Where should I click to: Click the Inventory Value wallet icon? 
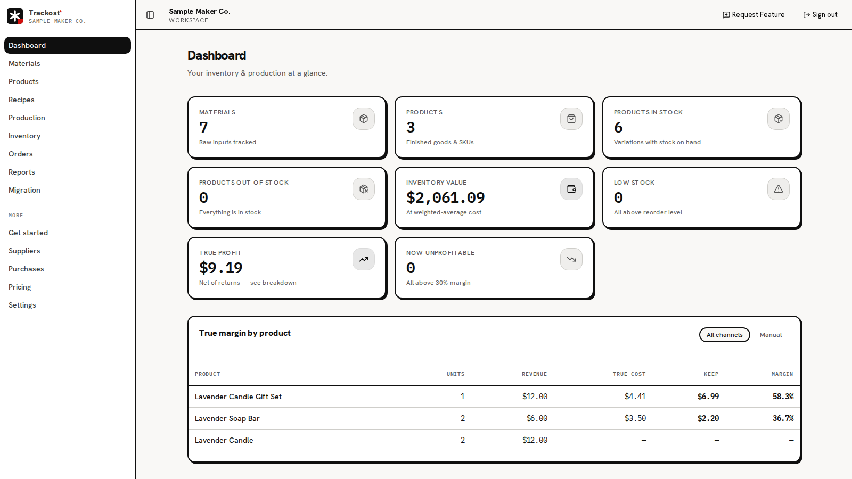pos(571,189)
